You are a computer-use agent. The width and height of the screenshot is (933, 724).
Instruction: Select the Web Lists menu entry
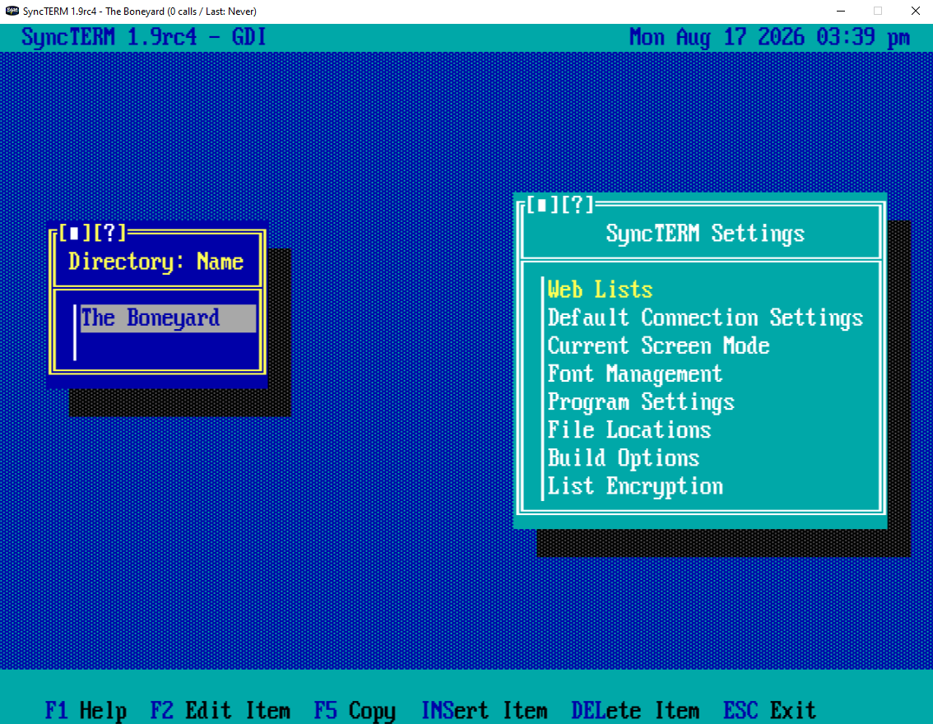(x=600, y=290)
